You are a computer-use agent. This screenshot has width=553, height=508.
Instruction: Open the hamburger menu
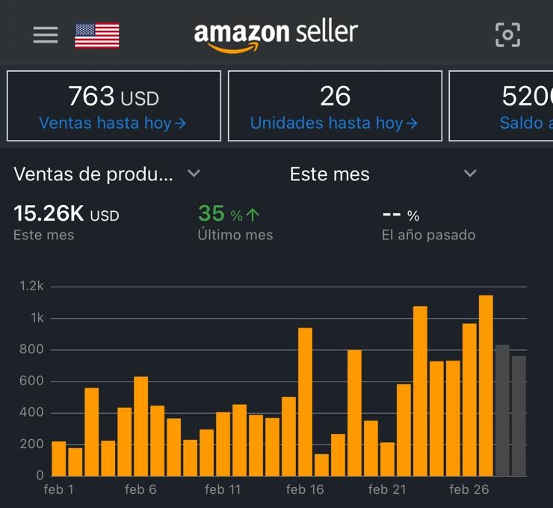[46, 35]
